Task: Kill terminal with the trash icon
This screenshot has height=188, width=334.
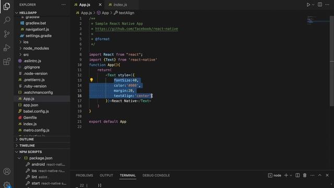Action: pos(305,175)
